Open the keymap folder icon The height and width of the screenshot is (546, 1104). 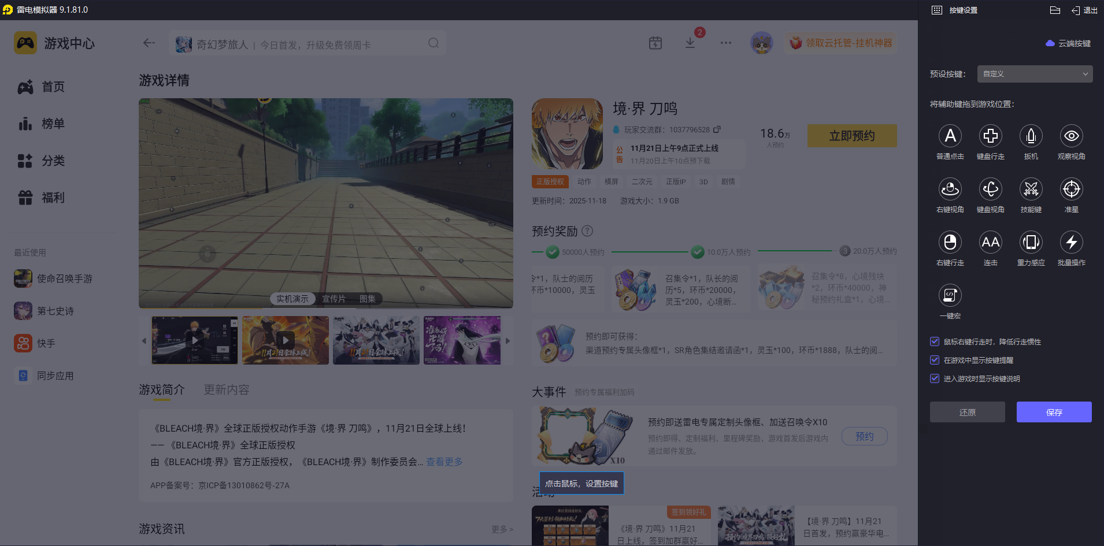point(1055,10)
